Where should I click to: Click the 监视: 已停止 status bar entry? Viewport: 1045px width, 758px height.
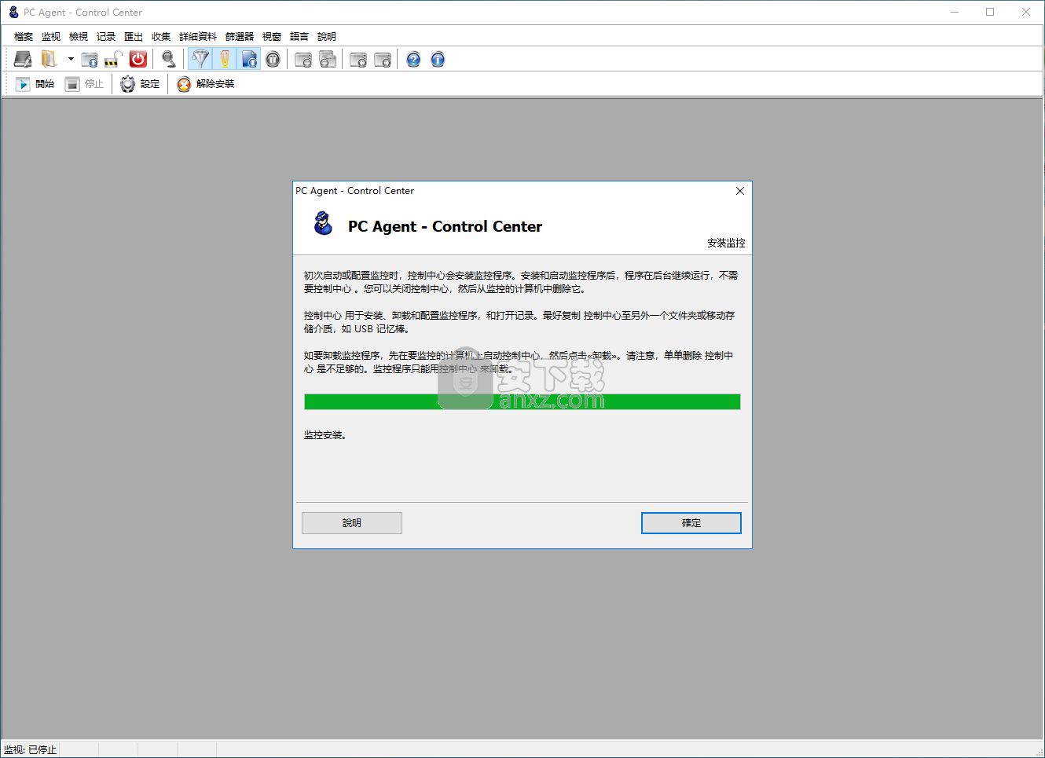[31, 750]
